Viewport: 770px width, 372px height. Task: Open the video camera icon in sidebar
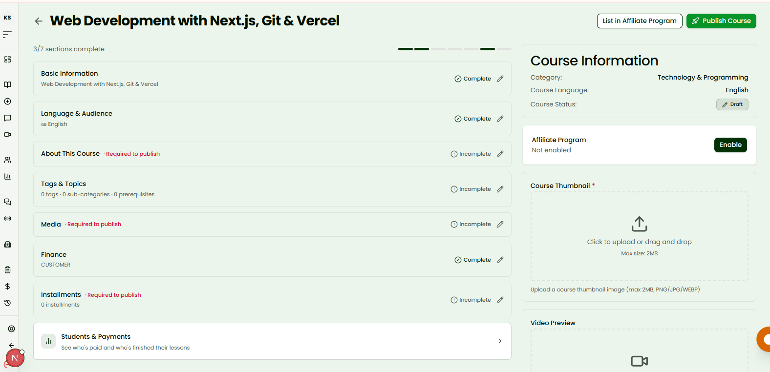tap(7, 135)
